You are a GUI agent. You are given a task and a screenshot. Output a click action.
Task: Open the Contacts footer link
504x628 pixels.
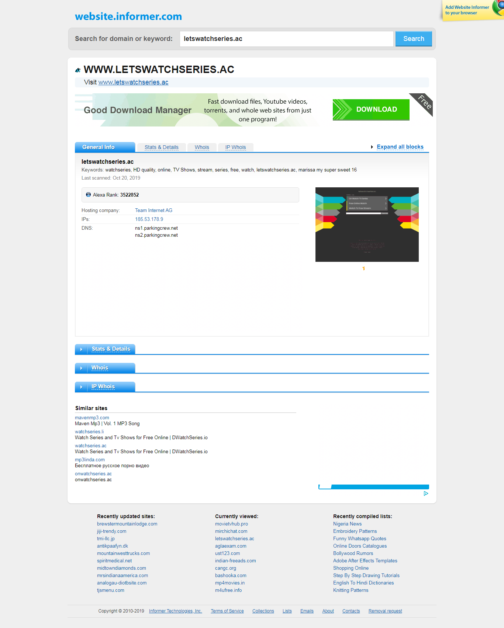(x=351, y=611)
